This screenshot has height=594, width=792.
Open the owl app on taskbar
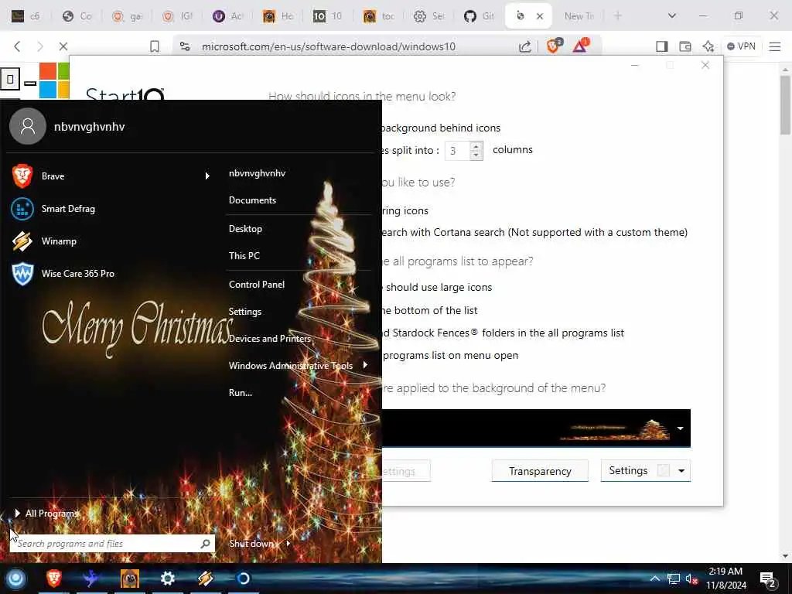130,579
